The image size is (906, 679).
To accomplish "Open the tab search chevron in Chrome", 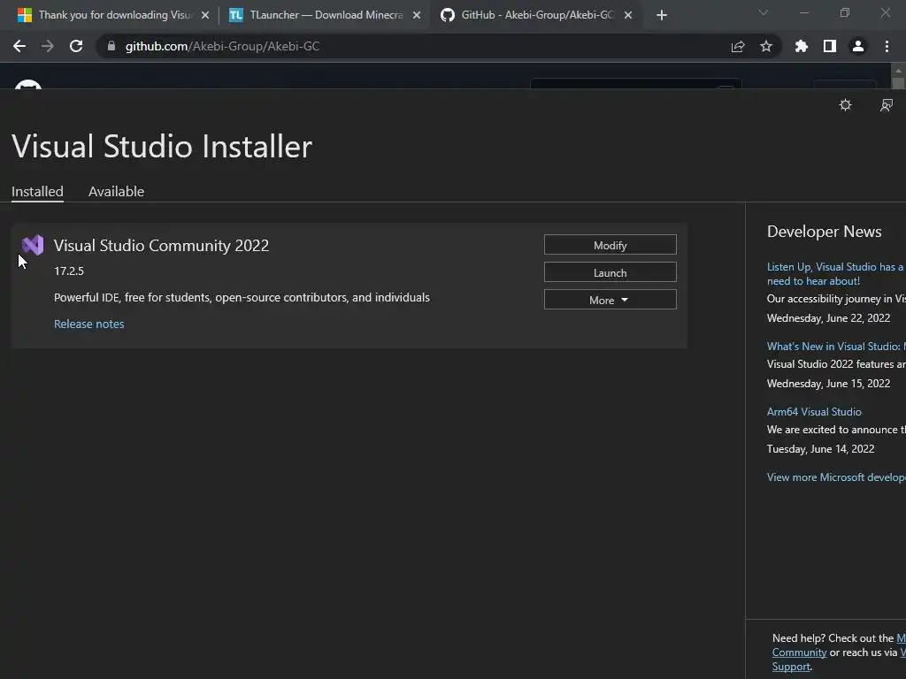I will point(764,12).
